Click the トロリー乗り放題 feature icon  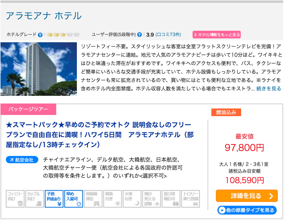pos(190,199)
